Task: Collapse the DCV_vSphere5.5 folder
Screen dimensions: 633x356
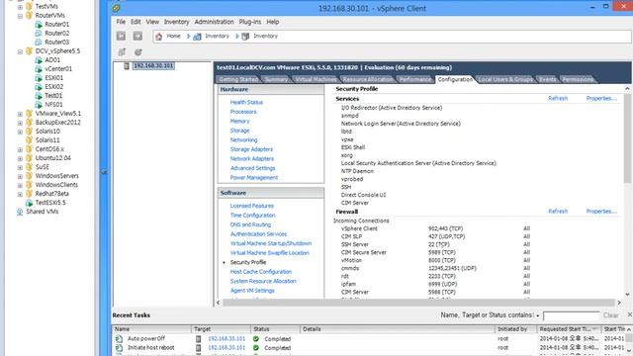Action: click(20, 51)
